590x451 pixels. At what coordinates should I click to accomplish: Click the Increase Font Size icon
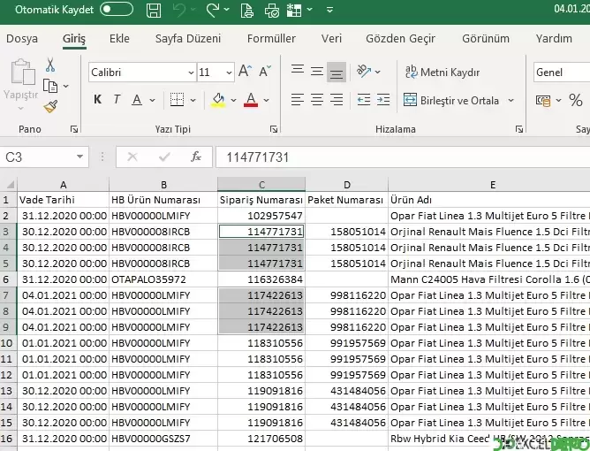point(245,71)
